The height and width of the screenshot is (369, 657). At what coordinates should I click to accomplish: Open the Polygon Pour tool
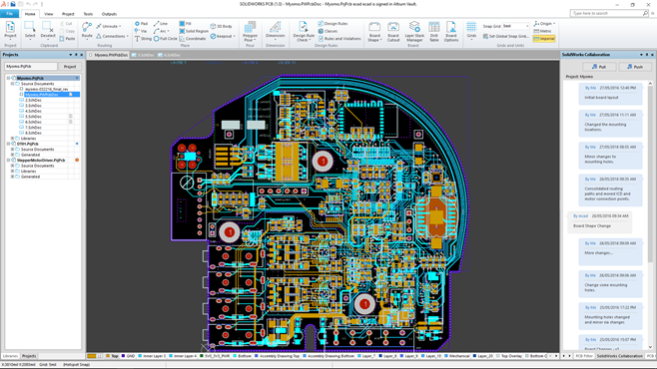point(251,31)
